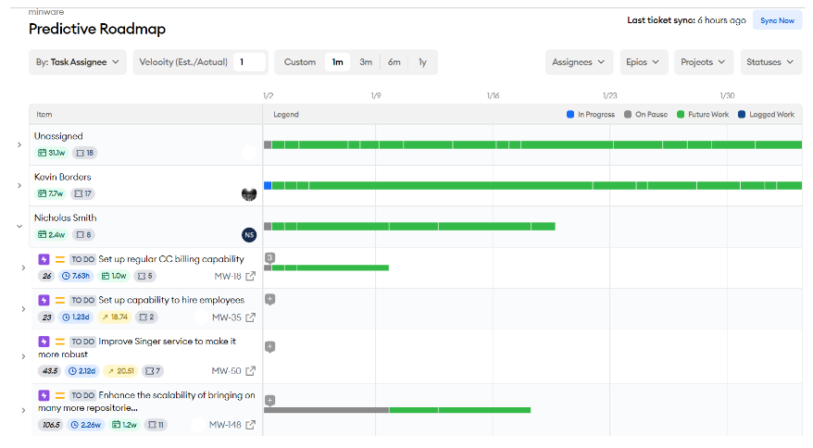Screen dimensions: 813x448
Task: Click 18.74 trend badge on hire employees
Action: 115,317
